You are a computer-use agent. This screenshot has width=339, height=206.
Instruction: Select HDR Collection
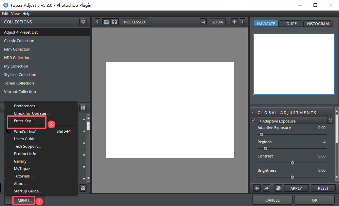coord(45,58)
